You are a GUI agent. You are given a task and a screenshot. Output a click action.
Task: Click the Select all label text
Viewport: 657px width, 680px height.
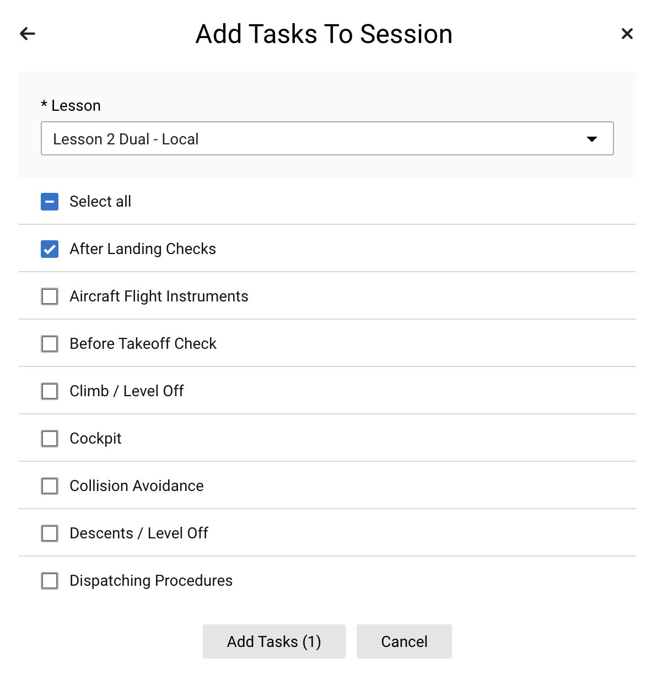pos(100,202)
